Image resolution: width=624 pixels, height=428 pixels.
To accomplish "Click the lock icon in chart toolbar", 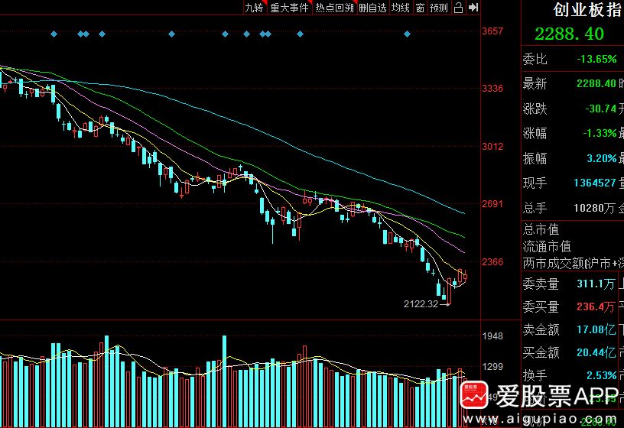I will click(459, 7).
